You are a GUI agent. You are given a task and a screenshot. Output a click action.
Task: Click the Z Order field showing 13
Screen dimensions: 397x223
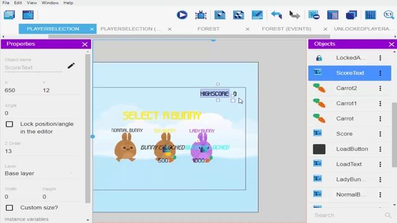(x=42, y=151)
